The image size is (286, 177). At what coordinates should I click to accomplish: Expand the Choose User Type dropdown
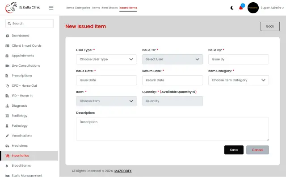(106, 59)
